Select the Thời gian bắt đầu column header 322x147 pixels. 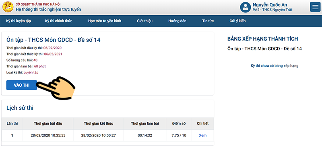click(x=48, y=123)
